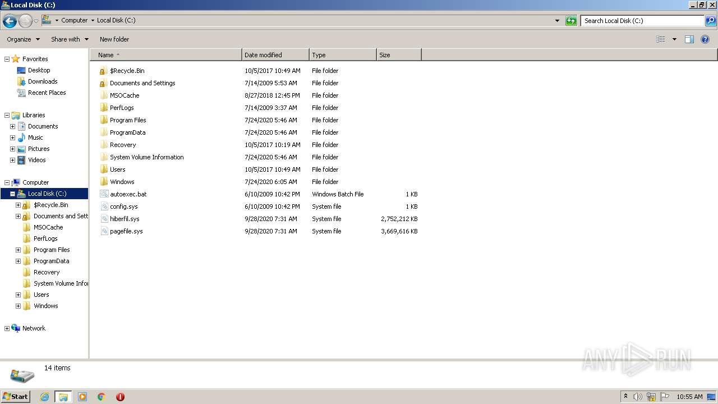Sort by the Date modified column header
Viewport: 718px width, 404px height.
pos(275,55)
